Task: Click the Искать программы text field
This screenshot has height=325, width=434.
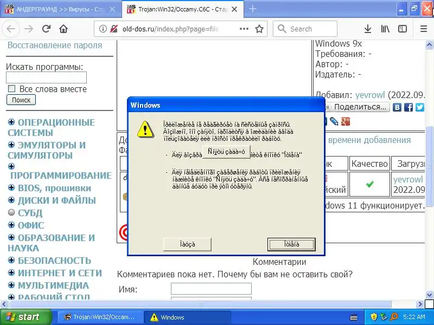Action: (x=46, y=77)
